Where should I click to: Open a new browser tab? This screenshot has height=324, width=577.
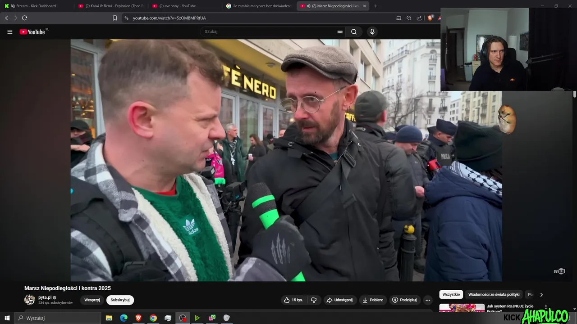[376, 6]
